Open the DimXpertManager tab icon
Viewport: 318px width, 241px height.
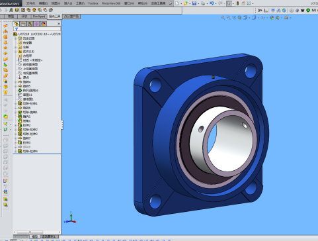tap(36, 24)
